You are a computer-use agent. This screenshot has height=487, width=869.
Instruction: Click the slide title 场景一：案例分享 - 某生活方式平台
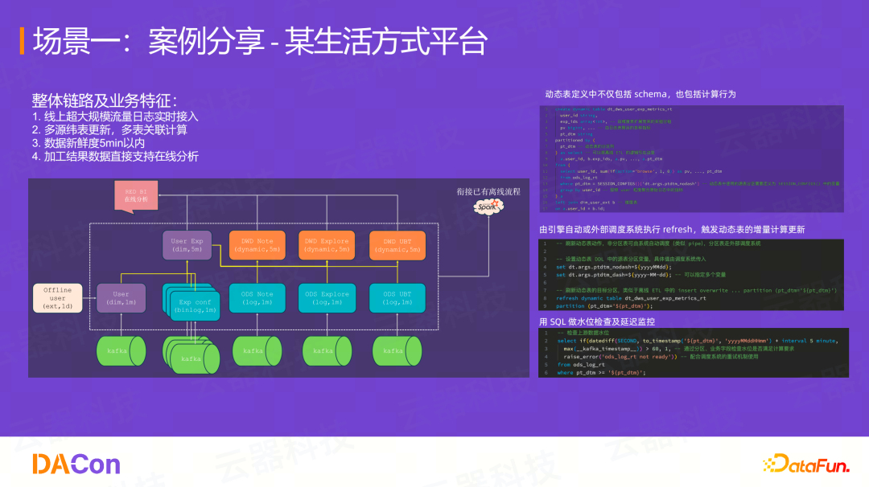coord(260,41)
